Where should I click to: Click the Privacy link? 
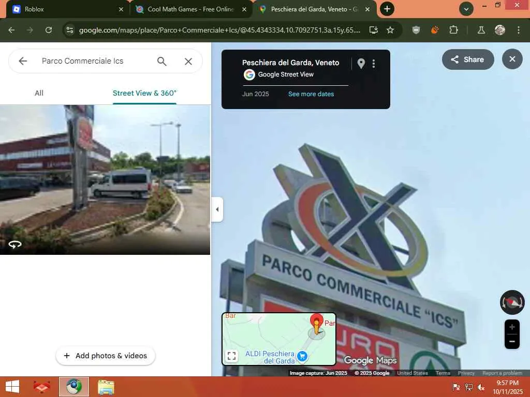coord(466,373)
